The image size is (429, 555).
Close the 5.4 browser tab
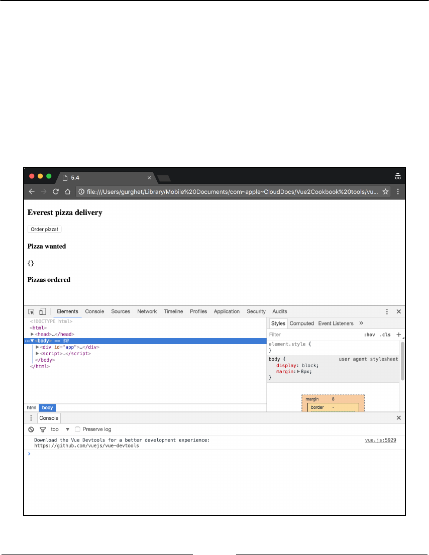149,178
